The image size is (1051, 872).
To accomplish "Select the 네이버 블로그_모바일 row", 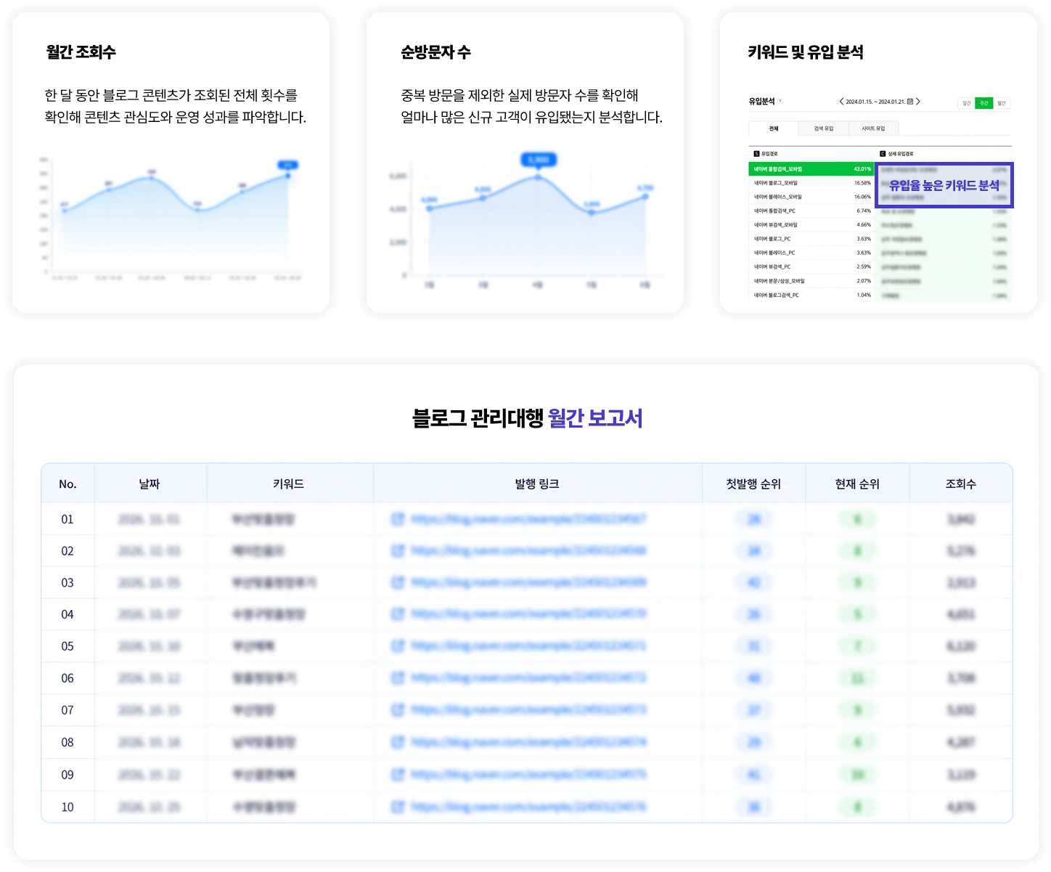I will coord(811,183).
